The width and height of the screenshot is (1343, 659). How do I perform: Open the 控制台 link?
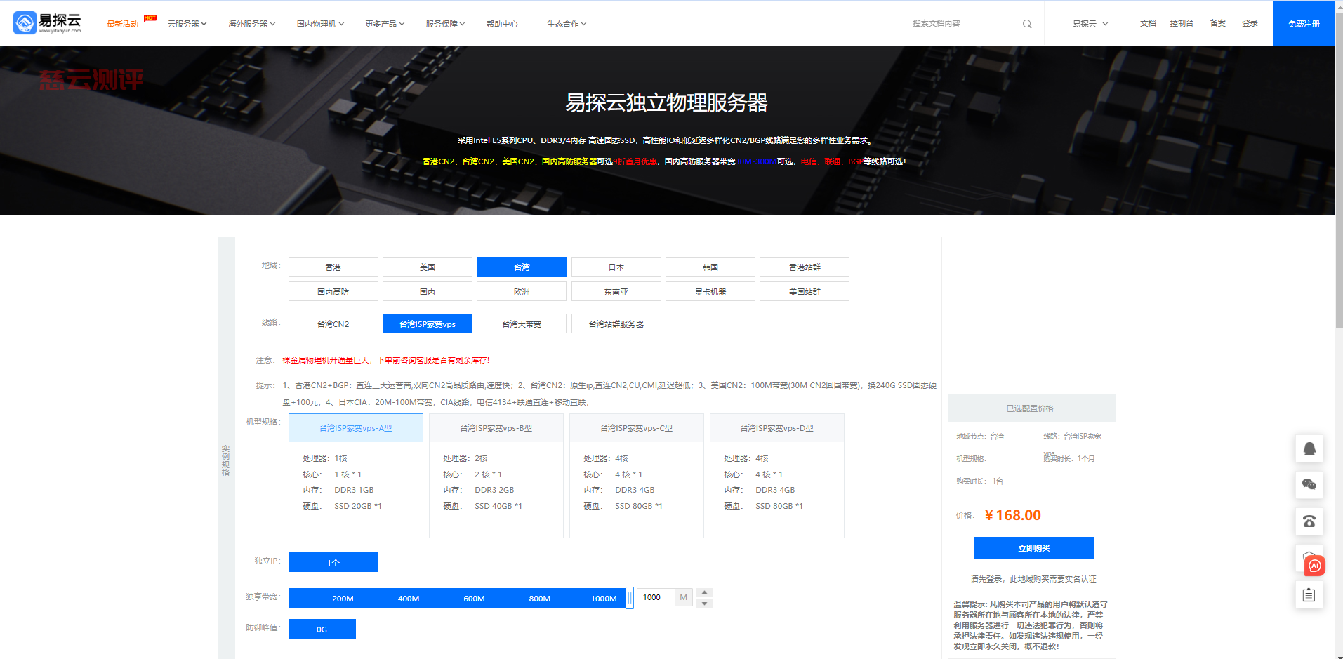[x=1182, y=23]
